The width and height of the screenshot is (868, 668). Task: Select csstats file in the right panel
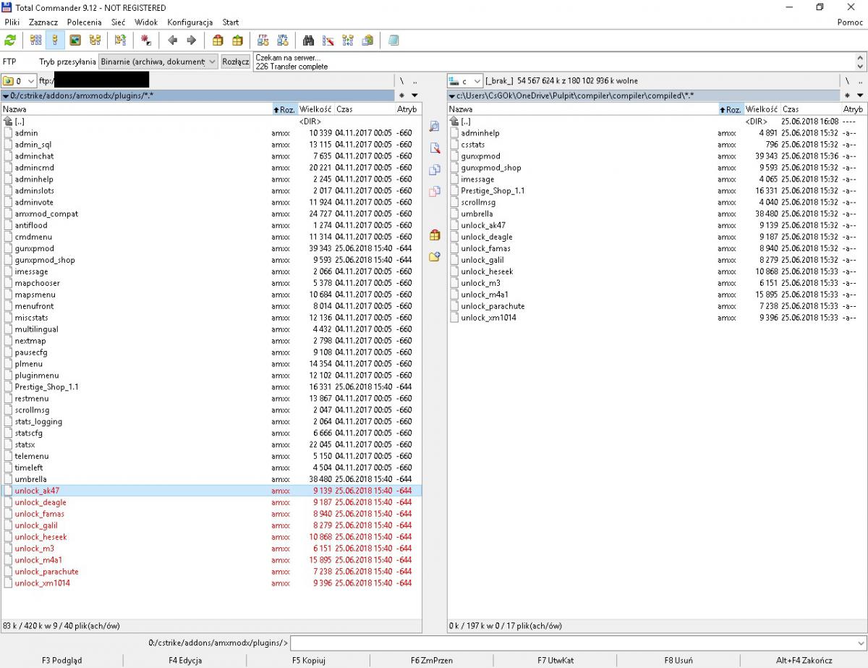[657, 145]
